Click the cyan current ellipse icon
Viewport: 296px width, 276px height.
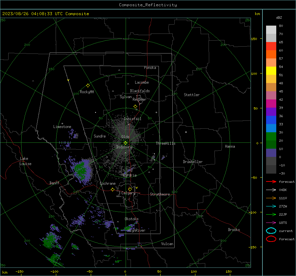click(x=271, y=231)
